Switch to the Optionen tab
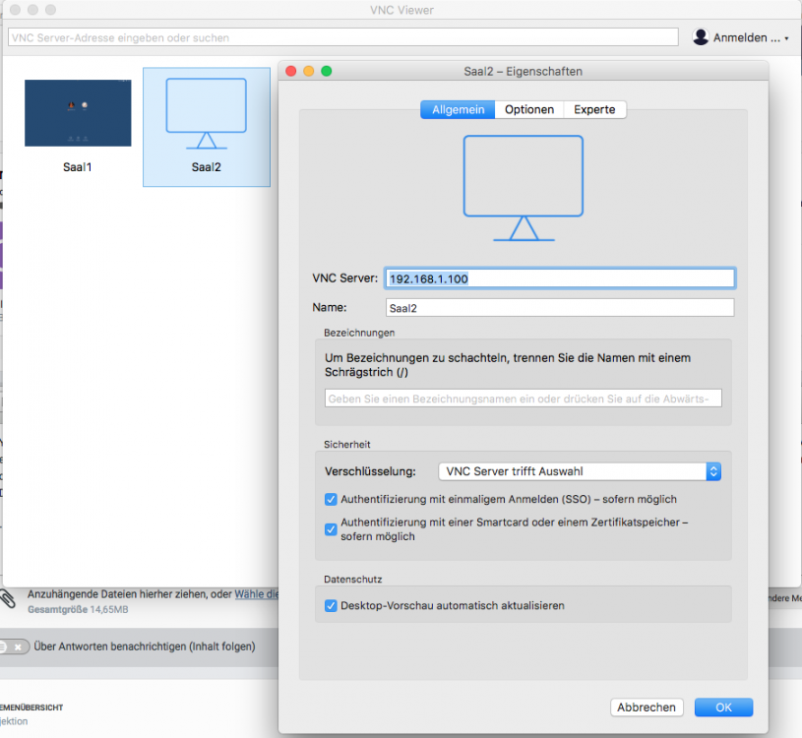 (x=529, y=110)
